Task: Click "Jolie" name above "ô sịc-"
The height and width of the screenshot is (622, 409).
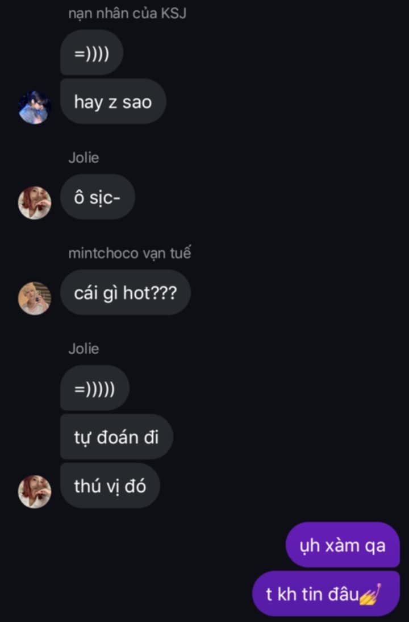Action: 84,157
